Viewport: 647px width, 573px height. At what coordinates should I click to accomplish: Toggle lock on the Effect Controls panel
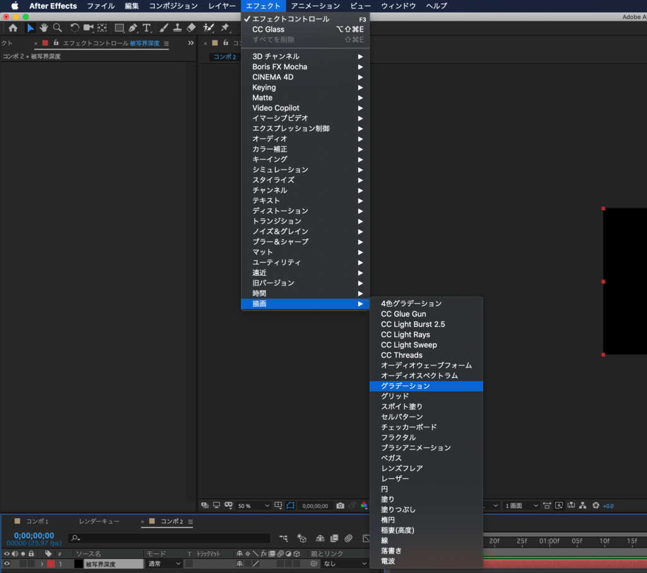point(56,43)
